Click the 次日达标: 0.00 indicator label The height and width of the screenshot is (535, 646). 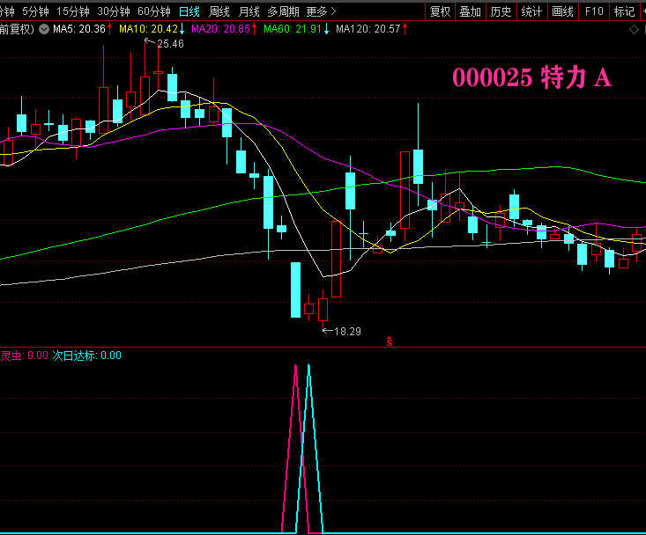(87, 355)
